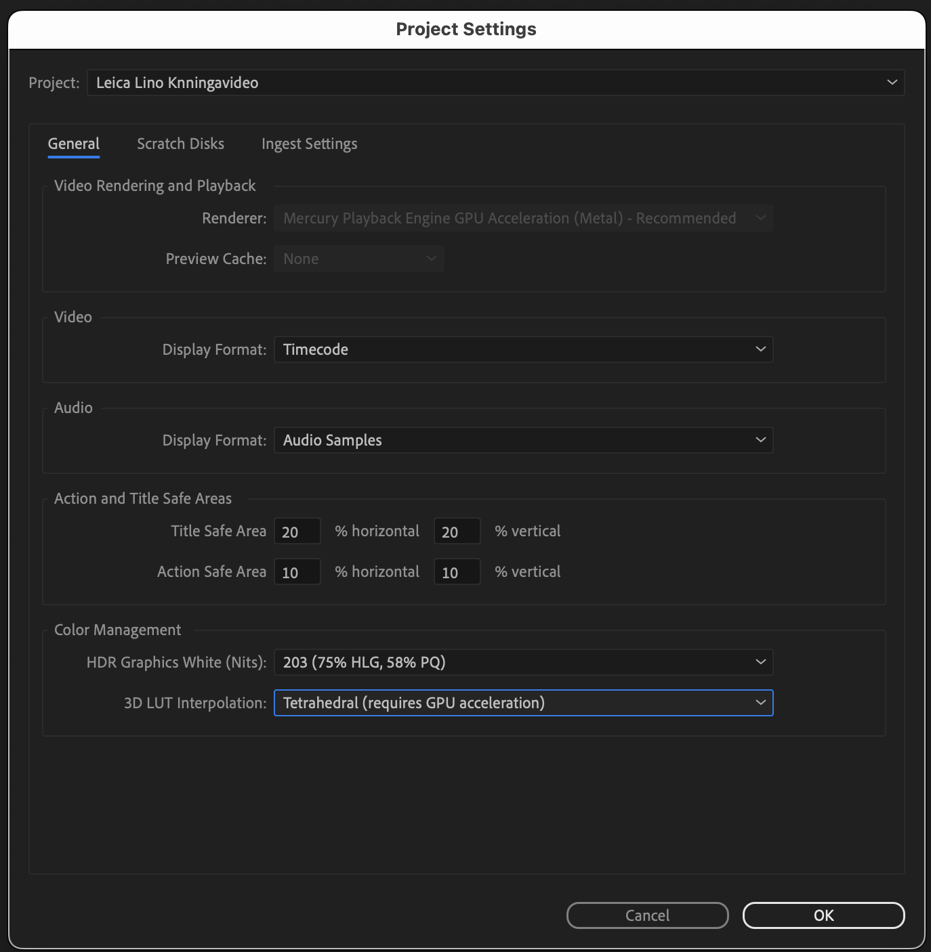Select the General tab

tap(73, 144)
